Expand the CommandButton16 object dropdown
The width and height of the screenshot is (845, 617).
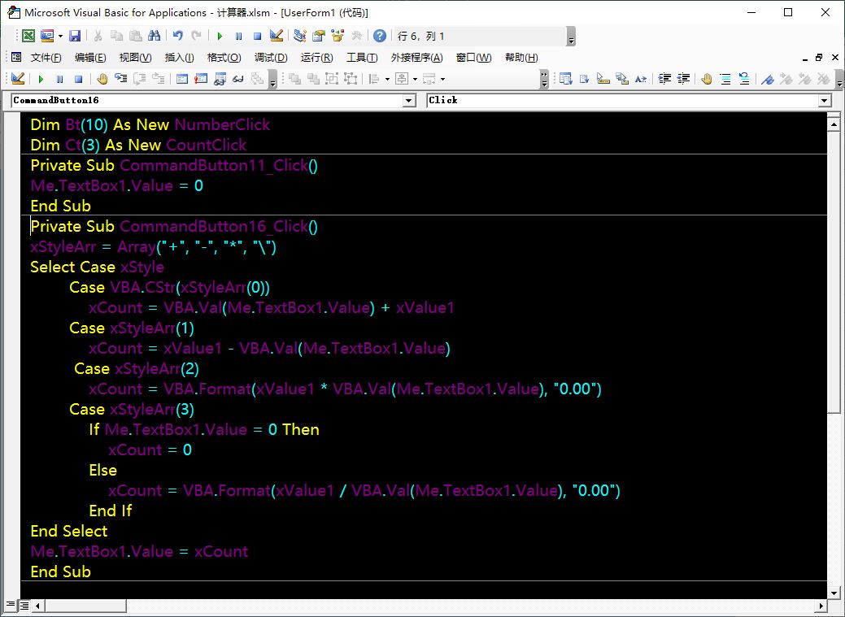coord(409,100)
